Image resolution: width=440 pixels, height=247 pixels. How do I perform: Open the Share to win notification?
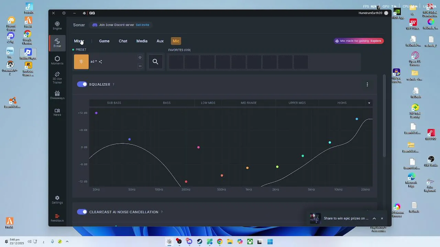pos(346,219)
